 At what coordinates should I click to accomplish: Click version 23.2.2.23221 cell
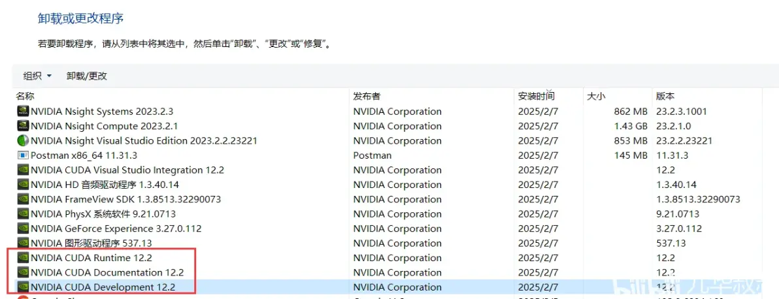click(x=684, y=140)
